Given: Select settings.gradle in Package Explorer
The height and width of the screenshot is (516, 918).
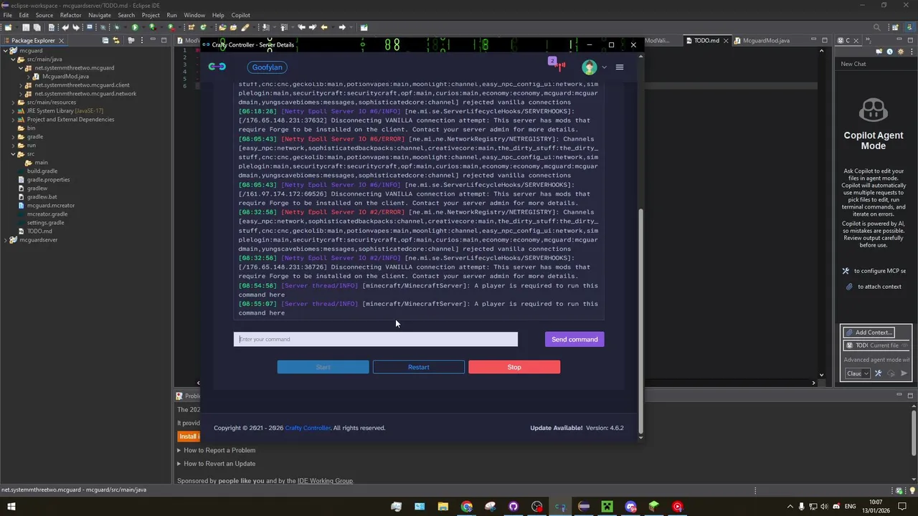Looking at the screenshot, I should pos(46,223).
